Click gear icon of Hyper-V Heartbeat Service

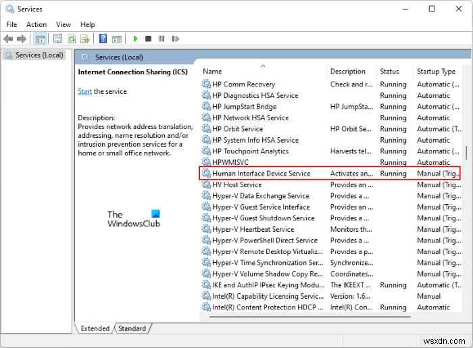206,228
